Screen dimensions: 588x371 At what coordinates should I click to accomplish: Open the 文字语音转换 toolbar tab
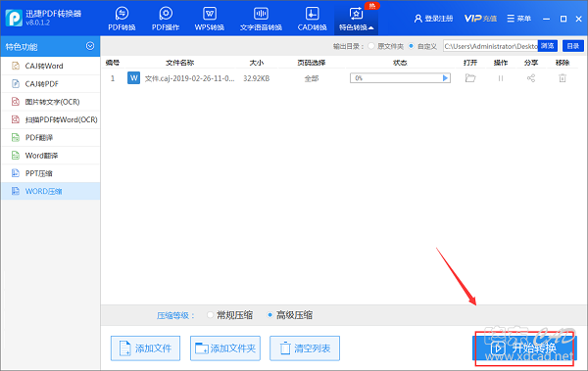coord(261,19)
